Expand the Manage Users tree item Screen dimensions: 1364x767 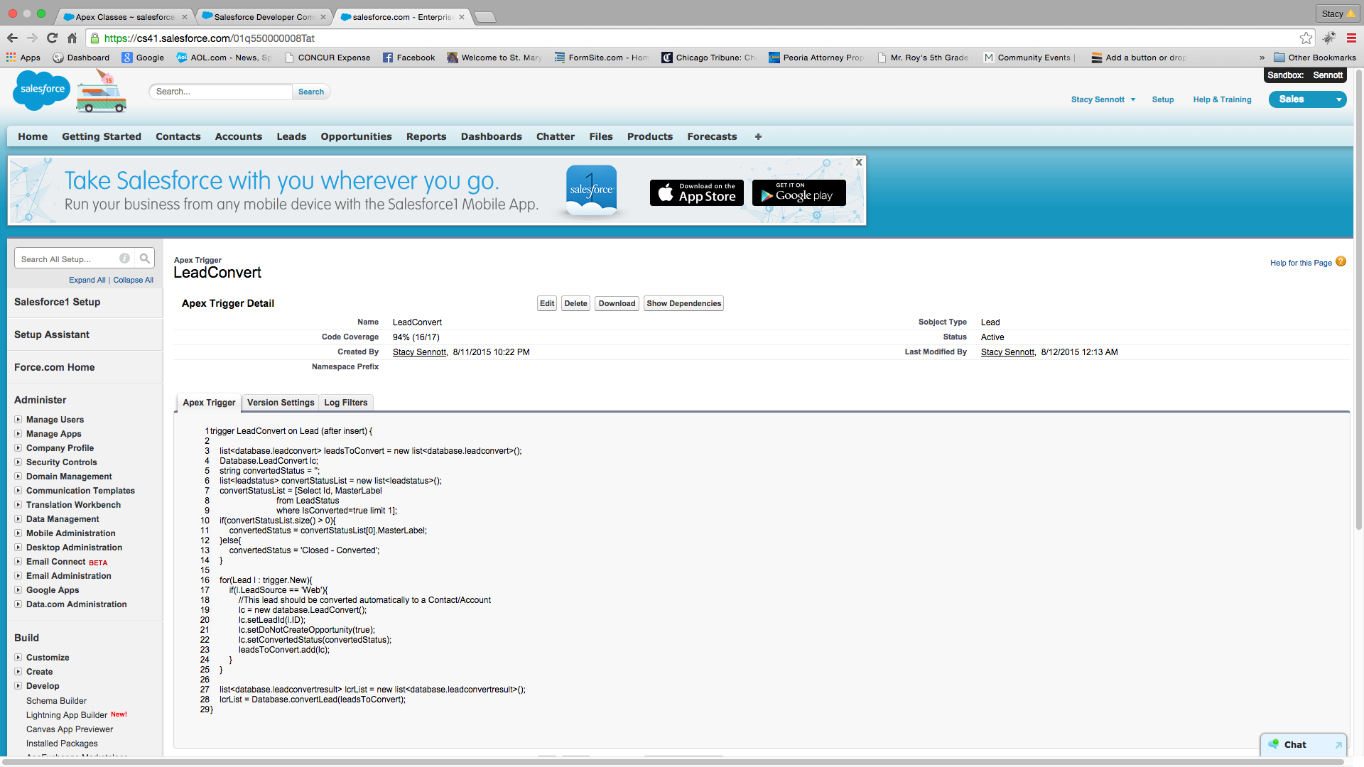pyautogui.click(x=18, y=420)
